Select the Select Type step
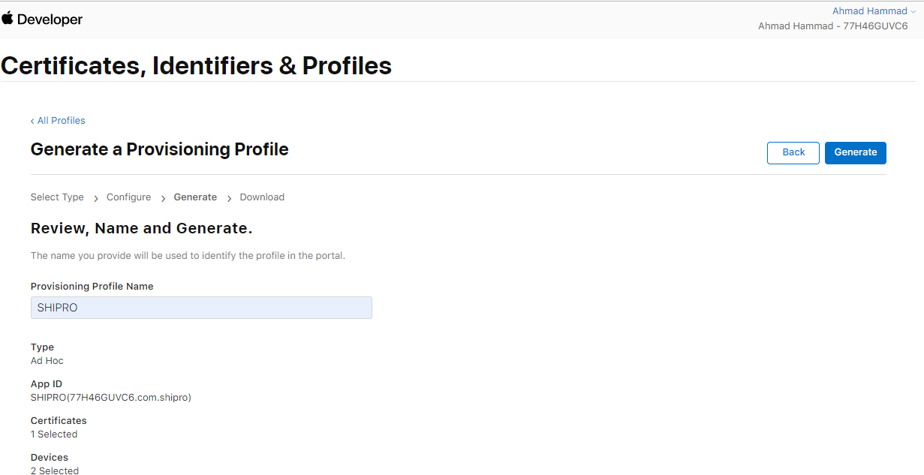Image resolution: width=924 pixels, height=475 pixels. tap(57, 197)
